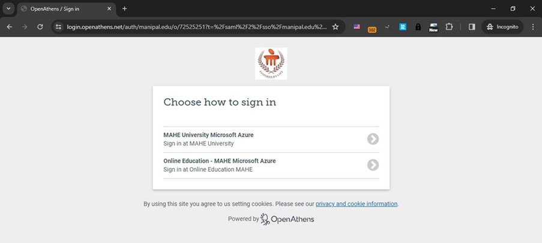The width and height of the screenshot is (542, 243).
Task: Open the Extensions puzzle piece menu
Action: point(449,27)
